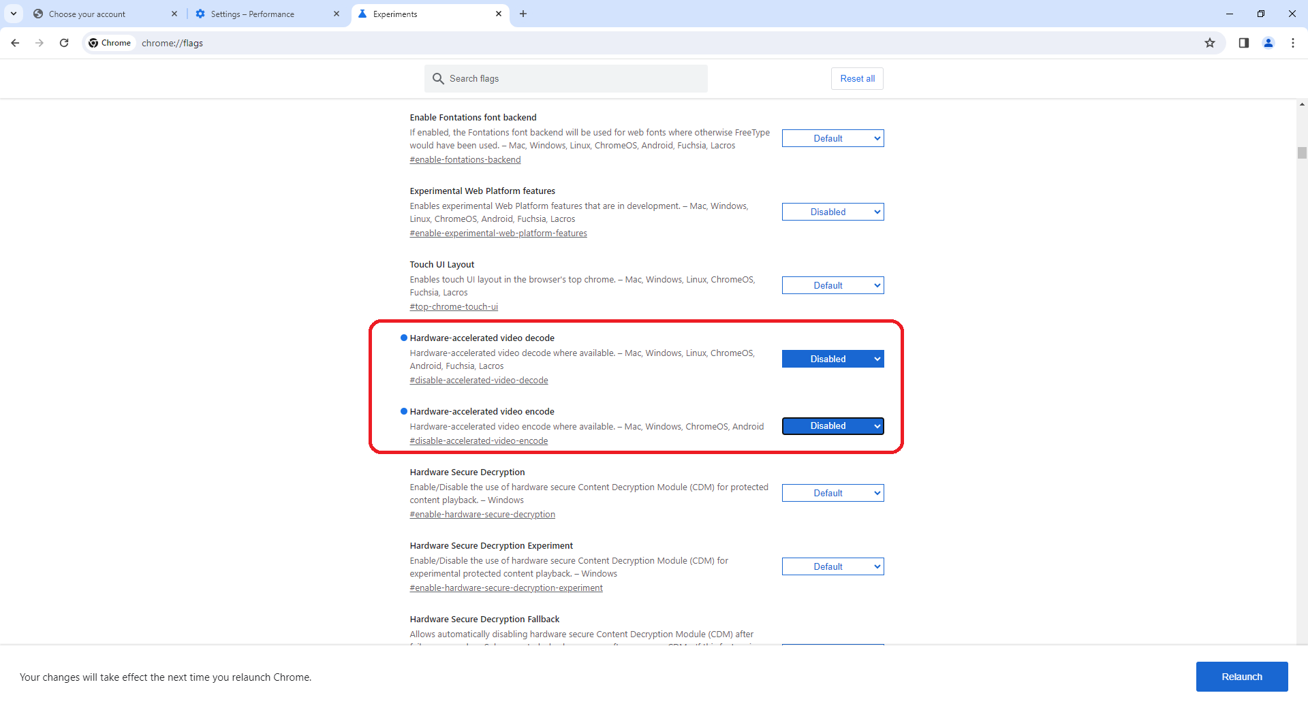Viewport: 1308px width, 708px height.
Task: Expand the Fontations font backend dropdown
Action: tap(832, 138)
